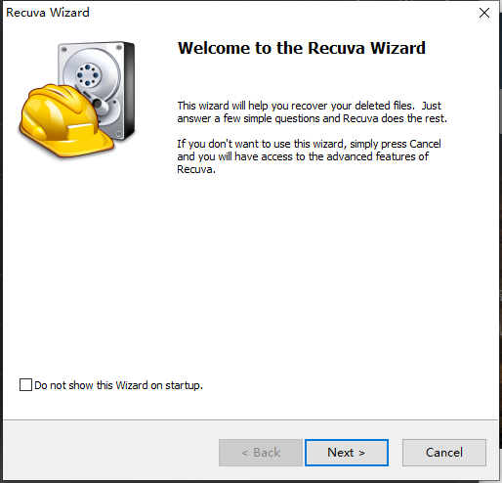This screenshot has height=483, width=502.
Task: Cancel the Recuva Wizard
Action: tap(444, 453)
